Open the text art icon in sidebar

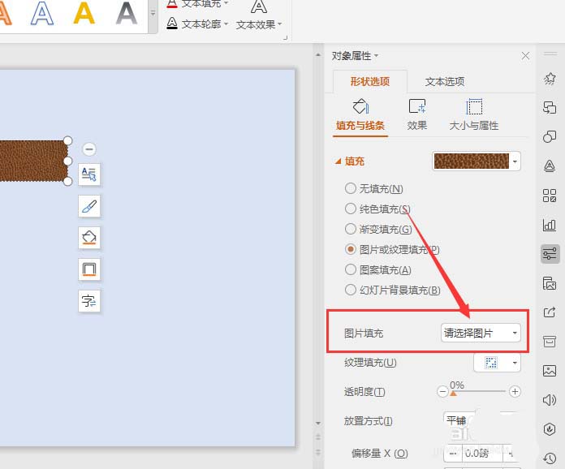550,166
